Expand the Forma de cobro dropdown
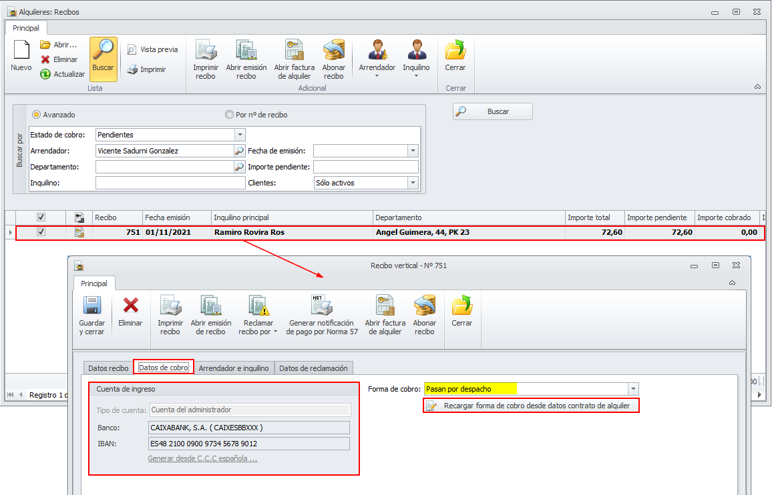This screenshot has height=495, width=772. pyautogui.click(x=633, y=389)
